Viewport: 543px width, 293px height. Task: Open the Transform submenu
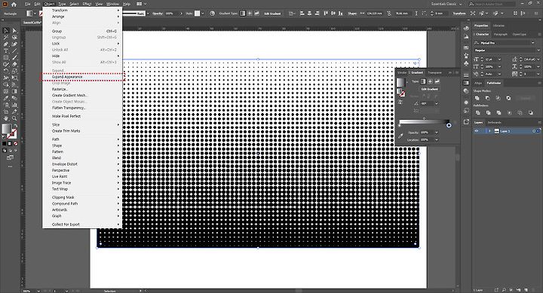82,11
